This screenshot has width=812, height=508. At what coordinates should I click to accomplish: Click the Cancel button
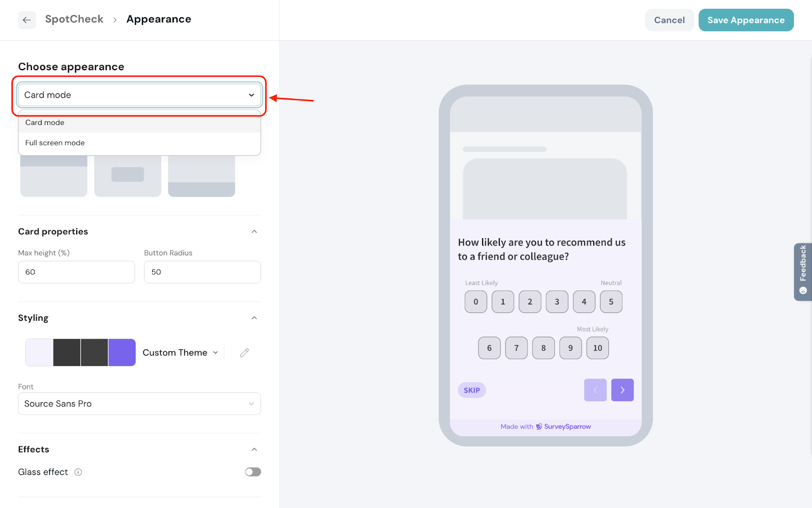[669, 20]
